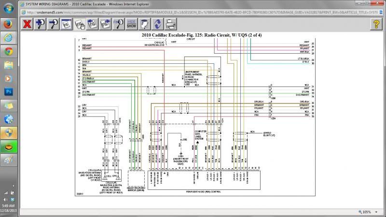Screen dimensions: 386x217
Task: Open the globe network taskbar icon
Action: click(x=8, y=119)
